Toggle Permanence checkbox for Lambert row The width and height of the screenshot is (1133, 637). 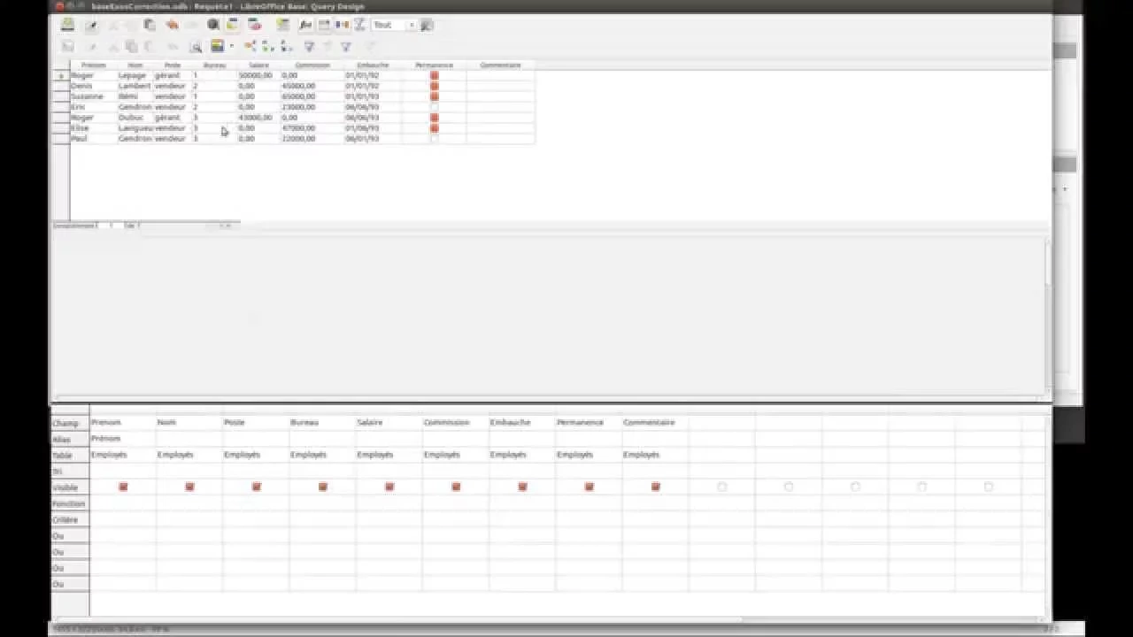pos(434,86)
